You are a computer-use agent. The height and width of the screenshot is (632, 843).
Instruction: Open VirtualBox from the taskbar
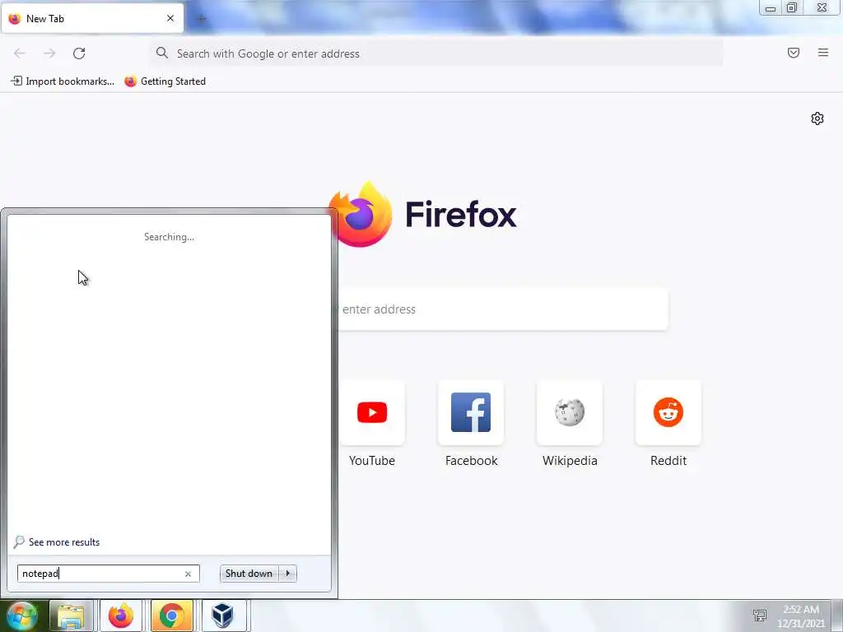coord(222,616)
